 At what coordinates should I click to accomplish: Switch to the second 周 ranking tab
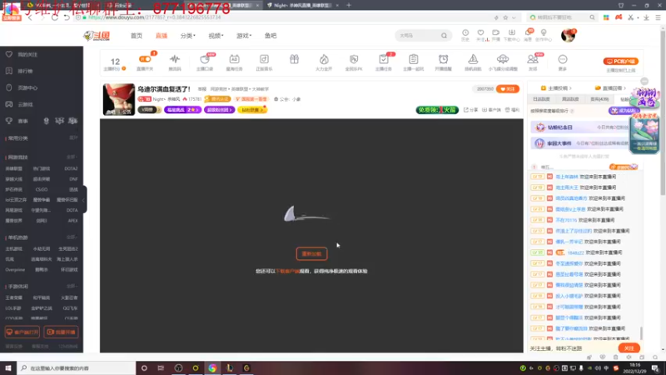tap(570, 99)
